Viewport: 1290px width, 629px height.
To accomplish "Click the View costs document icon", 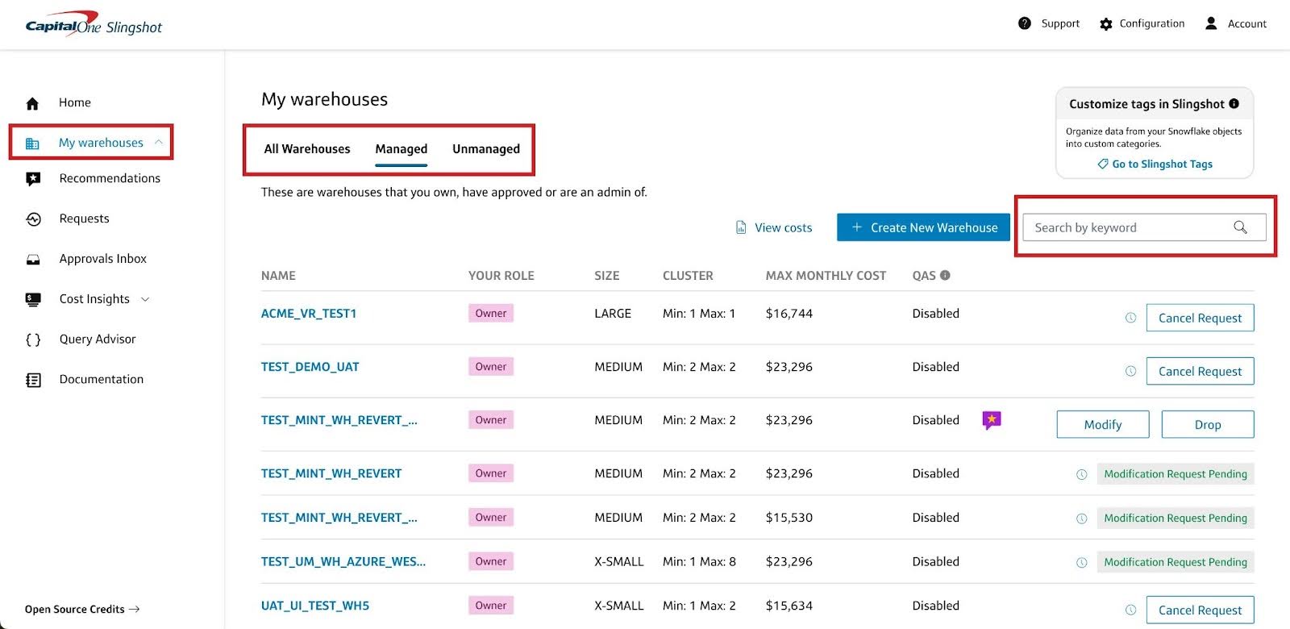I will point(741,227).
